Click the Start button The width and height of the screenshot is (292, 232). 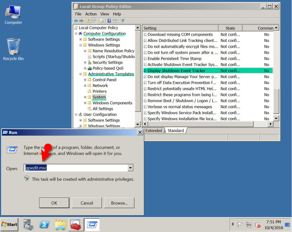pos(10,224)
